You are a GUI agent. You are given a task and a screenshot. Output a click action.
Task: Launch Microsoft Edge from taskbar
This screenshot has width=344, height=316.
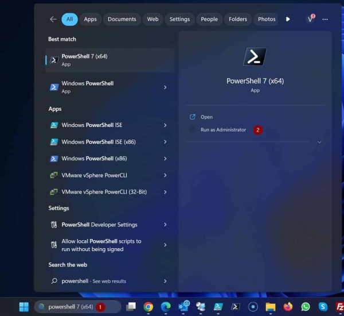(166, 307)
